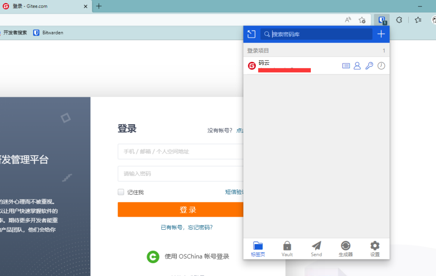The height and width of the screenshot is (276, 436).
Task: Copy verification code with the clock icon
Action: coord(381,66)
